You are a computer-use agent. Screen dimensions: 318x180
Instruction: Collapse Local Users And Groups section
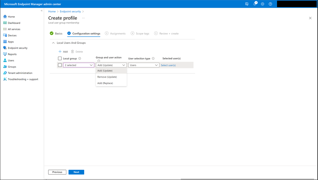pos(53,43)
